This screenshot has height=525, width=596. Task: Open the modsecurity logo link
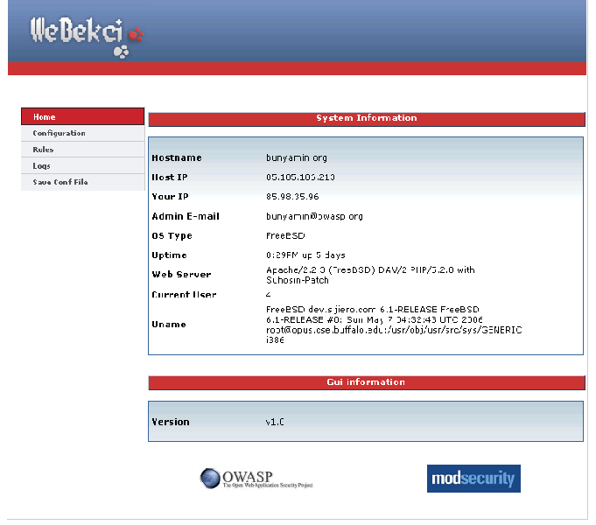473,479
